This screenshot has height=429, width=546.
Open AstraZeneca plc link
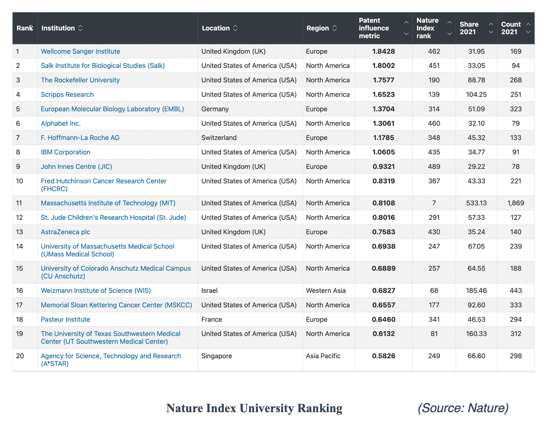point(65,232)
